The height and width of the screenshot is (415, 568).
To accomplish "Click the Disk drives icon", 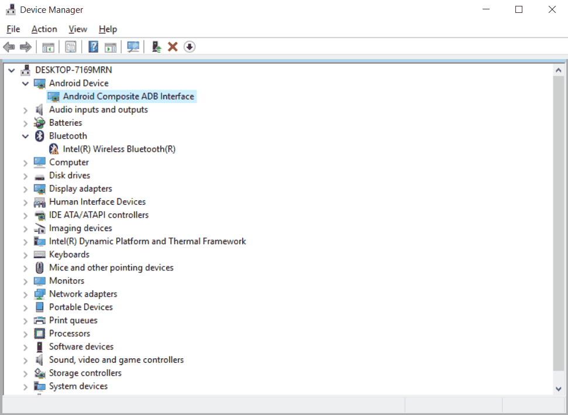I will point(39,177).
